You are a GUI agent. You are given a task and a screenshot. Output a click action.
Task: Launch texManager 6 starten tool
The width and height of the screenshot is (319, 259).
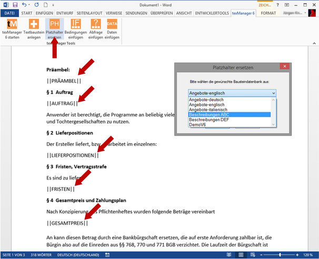[x=12, y=29]
